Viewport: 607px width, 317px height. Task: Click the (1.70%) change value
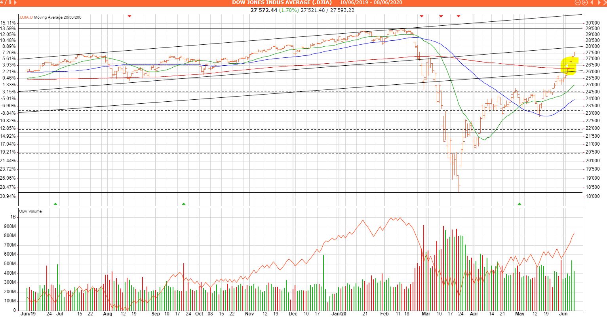289,10
